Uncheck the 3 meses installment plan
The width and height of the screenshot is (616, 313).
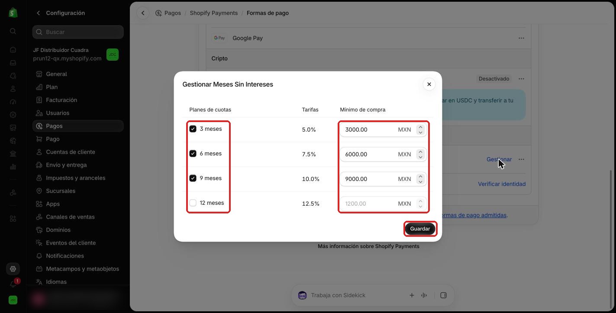point(193,129)
